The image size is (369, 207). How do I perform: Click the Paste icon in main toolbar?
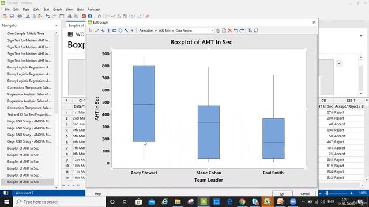pos(40,16)
